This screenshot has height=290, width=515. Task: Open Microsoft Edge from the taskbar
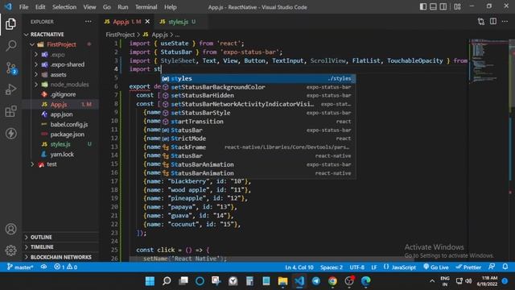pos(365,281)
